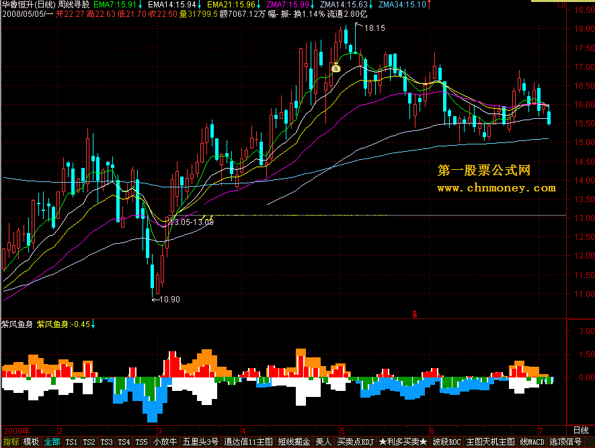The width and height of the screenshot is (595, 448).
Task: Click the 11.00 price axis label
Action: pyautogui.click(x=584, y=294)
